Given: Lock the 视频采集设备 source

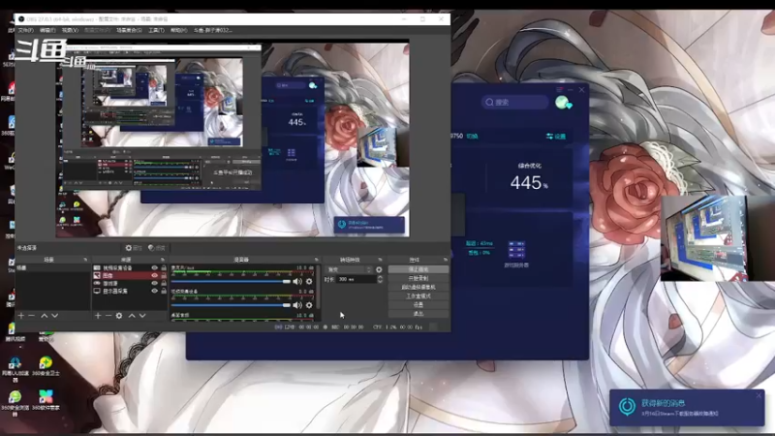Looking at the screenshot, I should (x=164, y=268).
